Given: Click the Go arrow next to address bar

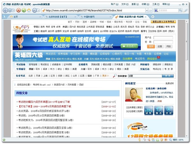Looking at the screenshot, I should click(151, 11).
